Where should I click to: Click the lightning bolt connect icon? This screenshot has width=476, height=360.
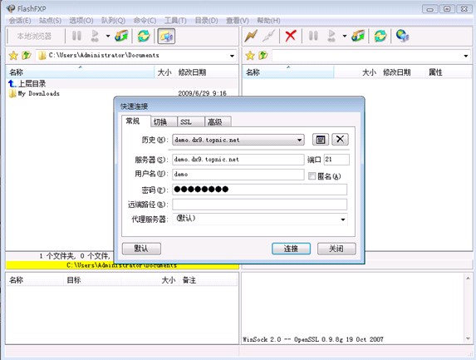251,36
